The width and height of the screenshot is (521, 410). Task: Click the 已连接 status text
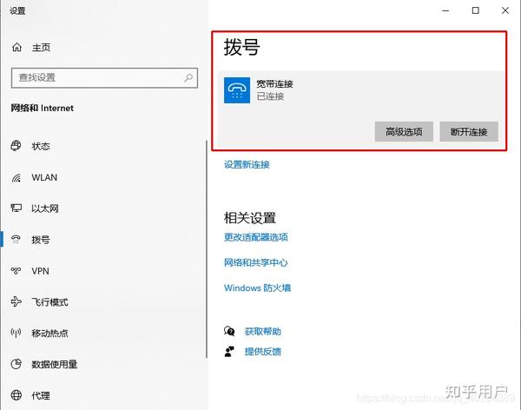click(x=270, y=96)
